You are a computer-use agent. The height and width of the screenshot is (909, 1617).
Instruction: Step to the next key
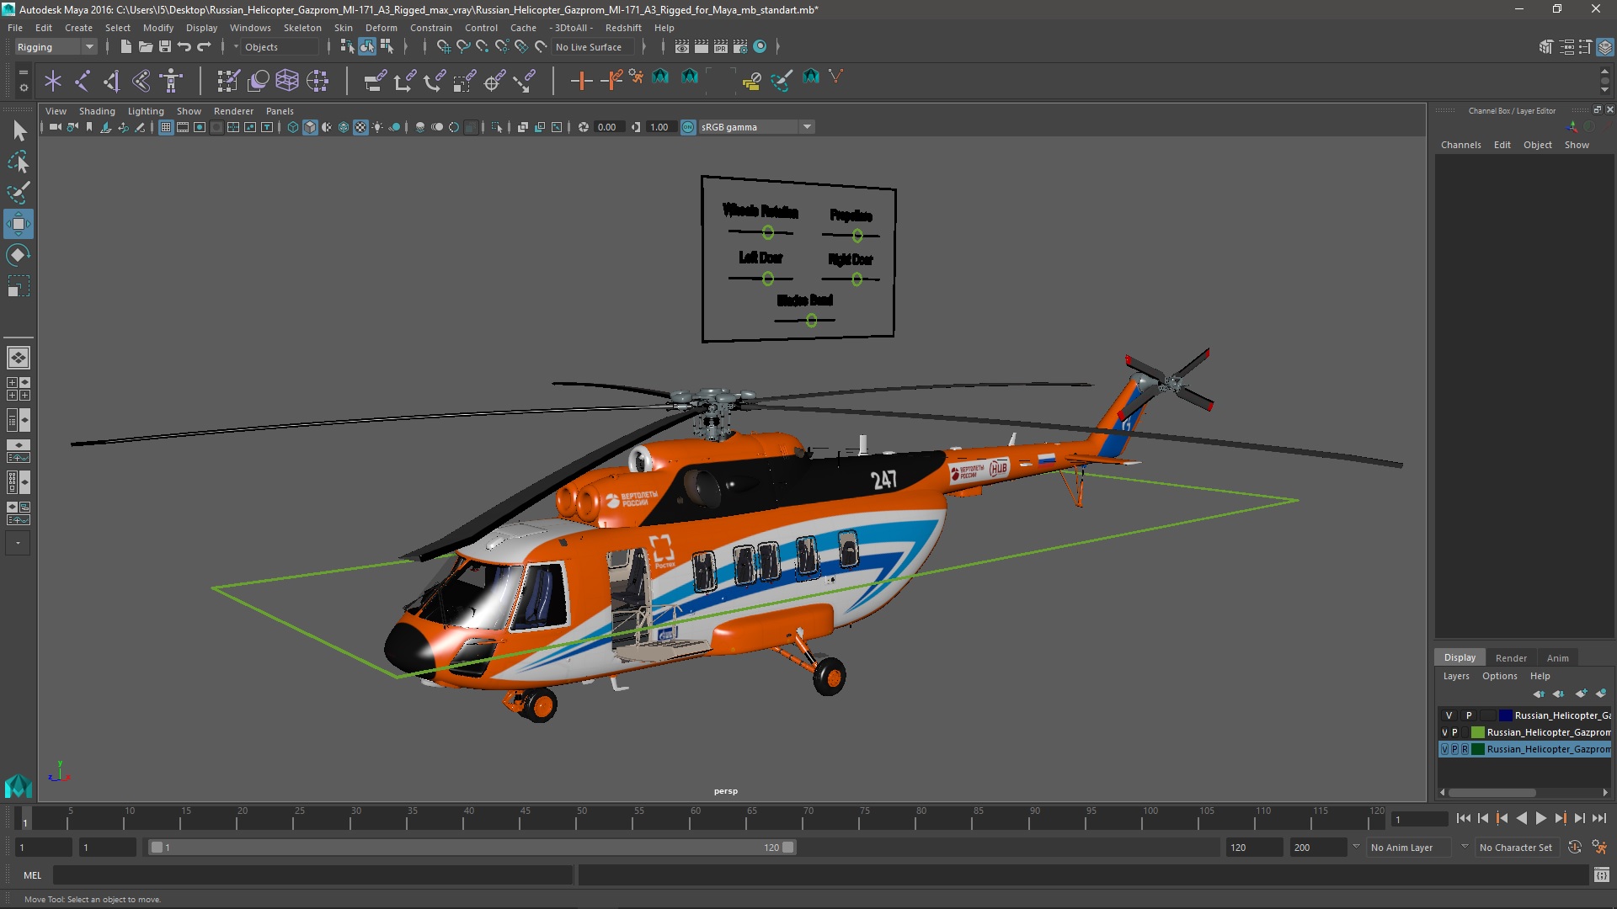1560,818
